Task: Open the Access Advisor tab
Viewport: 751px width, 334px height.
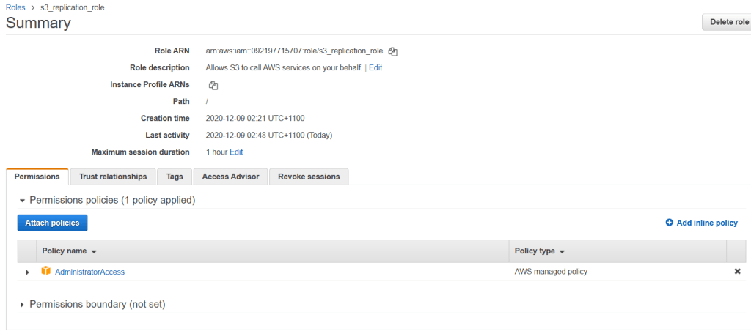Action: coord(230,177)
